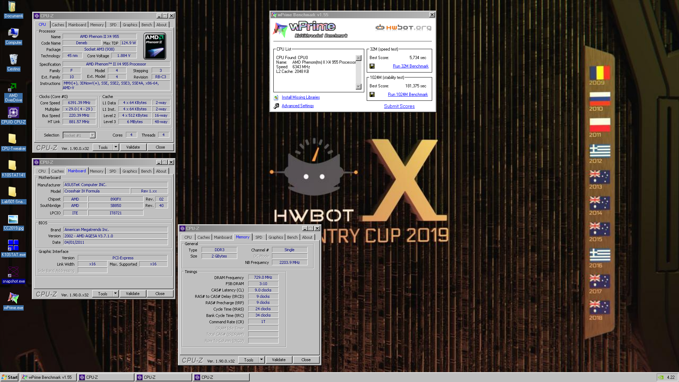The image size is (679, 382).
Task: Select third CPU-Z taskbar button
Action: click(x=221, y=377)
